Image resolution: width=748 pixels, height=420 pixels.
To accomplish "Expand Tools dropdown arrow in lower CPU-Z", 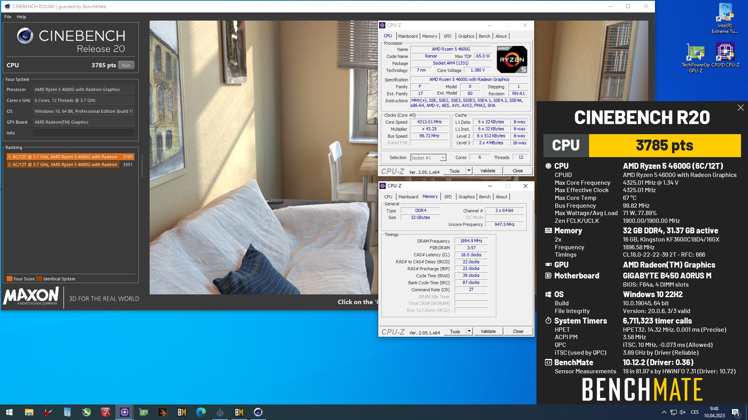I will 469,331.
